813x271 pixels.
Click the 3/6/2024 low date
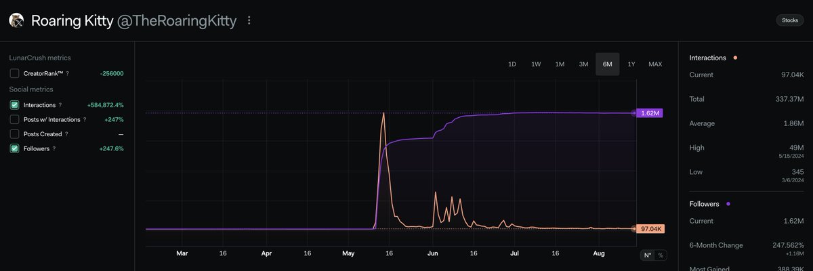coord(793,181)
